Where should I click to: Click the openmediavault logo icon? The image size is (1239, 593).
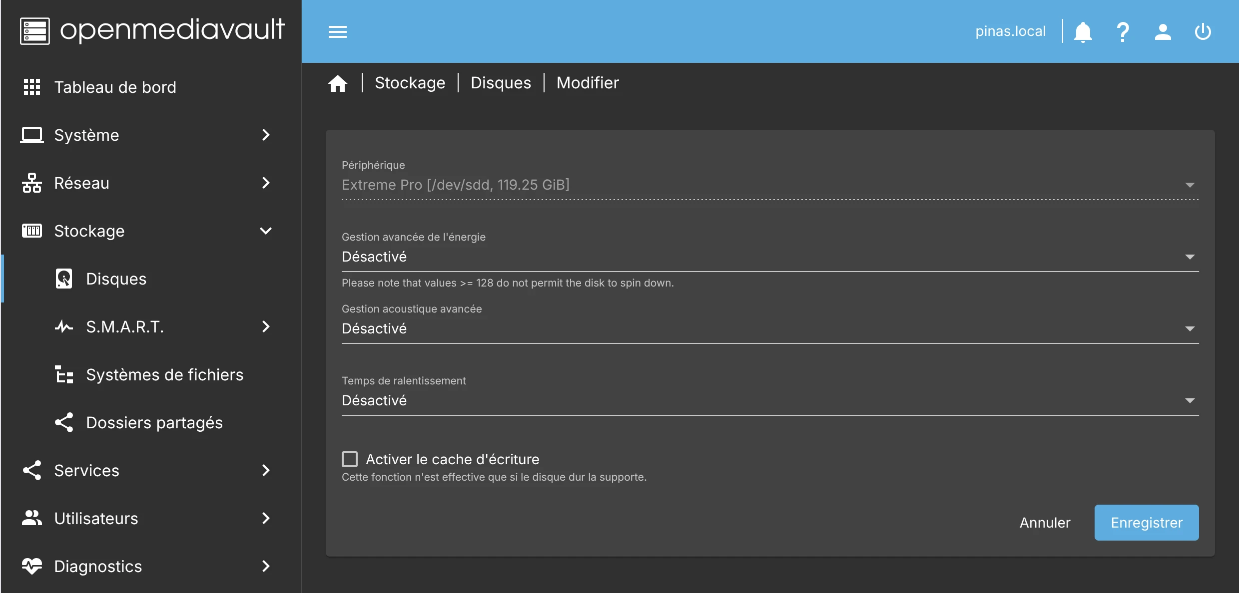pos(35,31)
